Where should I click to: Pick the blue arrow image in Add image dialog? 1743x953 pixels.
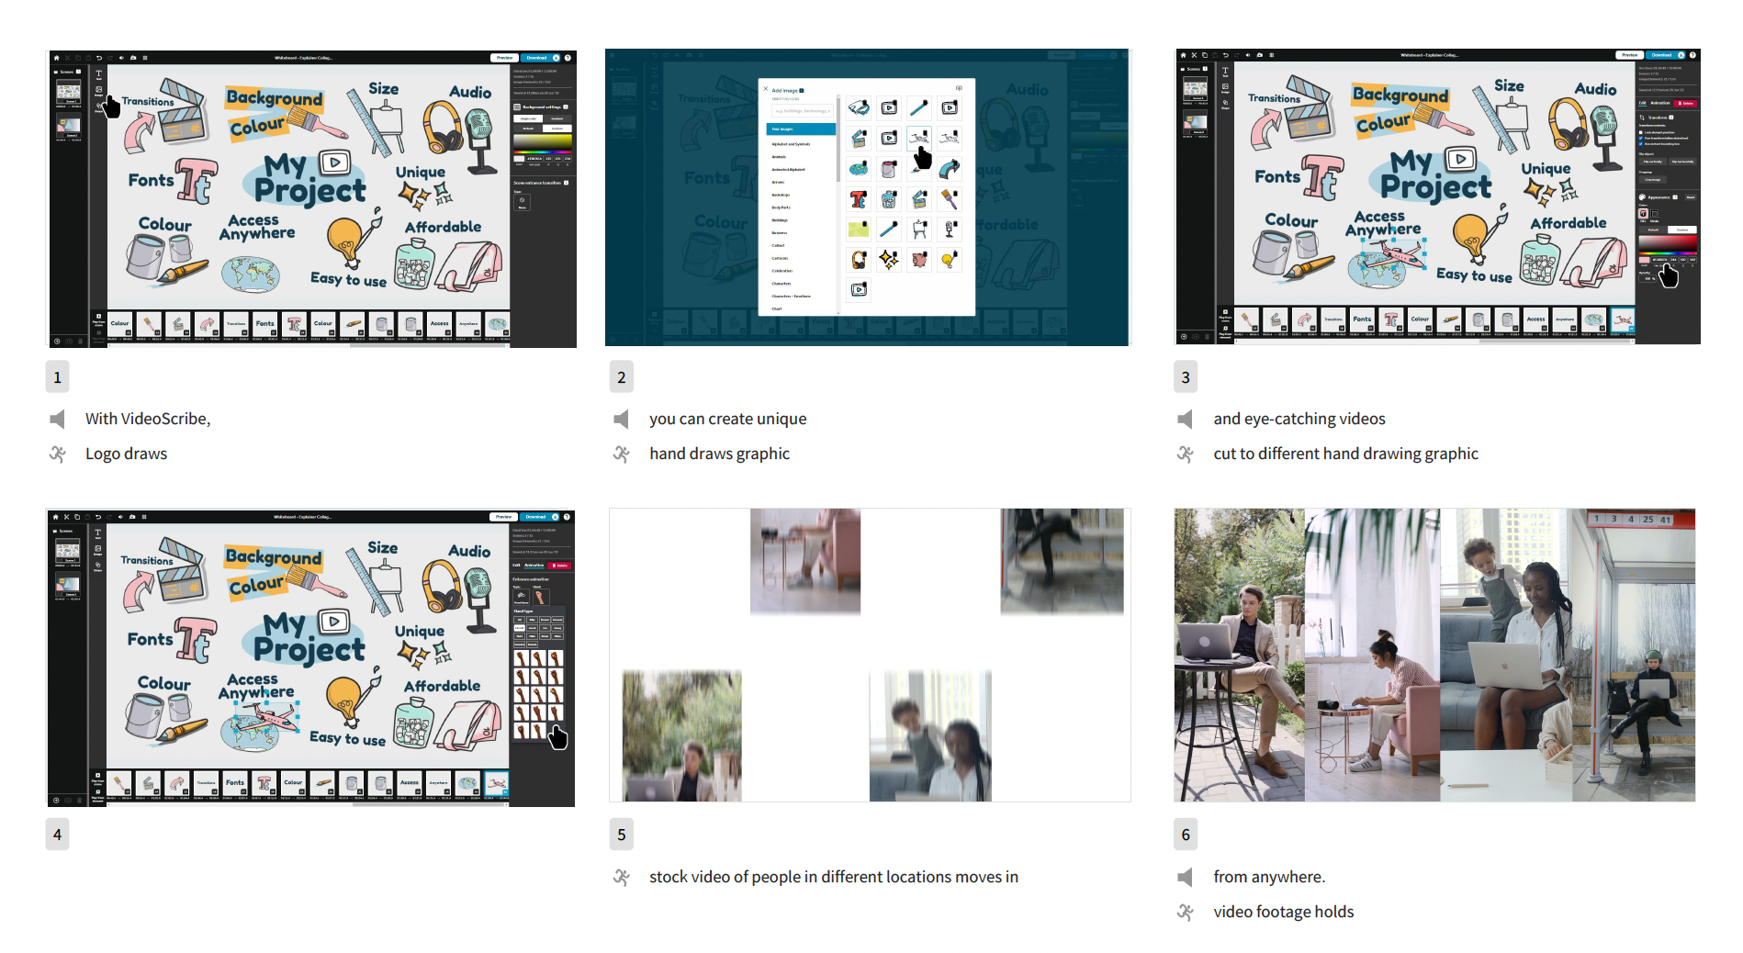coord(950,168)
